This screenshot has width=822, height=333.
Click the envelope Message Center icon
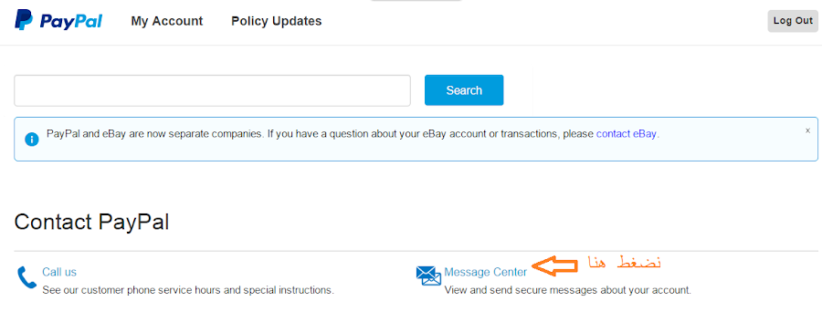point(429,276)
